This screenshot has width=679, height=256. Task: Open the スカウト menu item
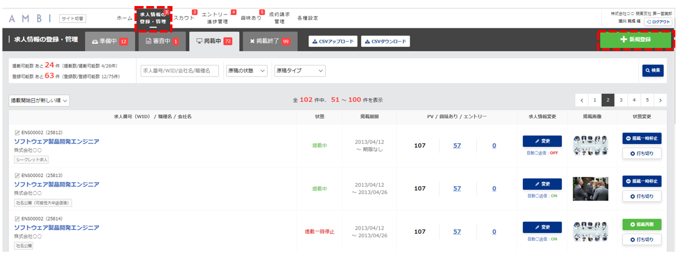[185, 18]
